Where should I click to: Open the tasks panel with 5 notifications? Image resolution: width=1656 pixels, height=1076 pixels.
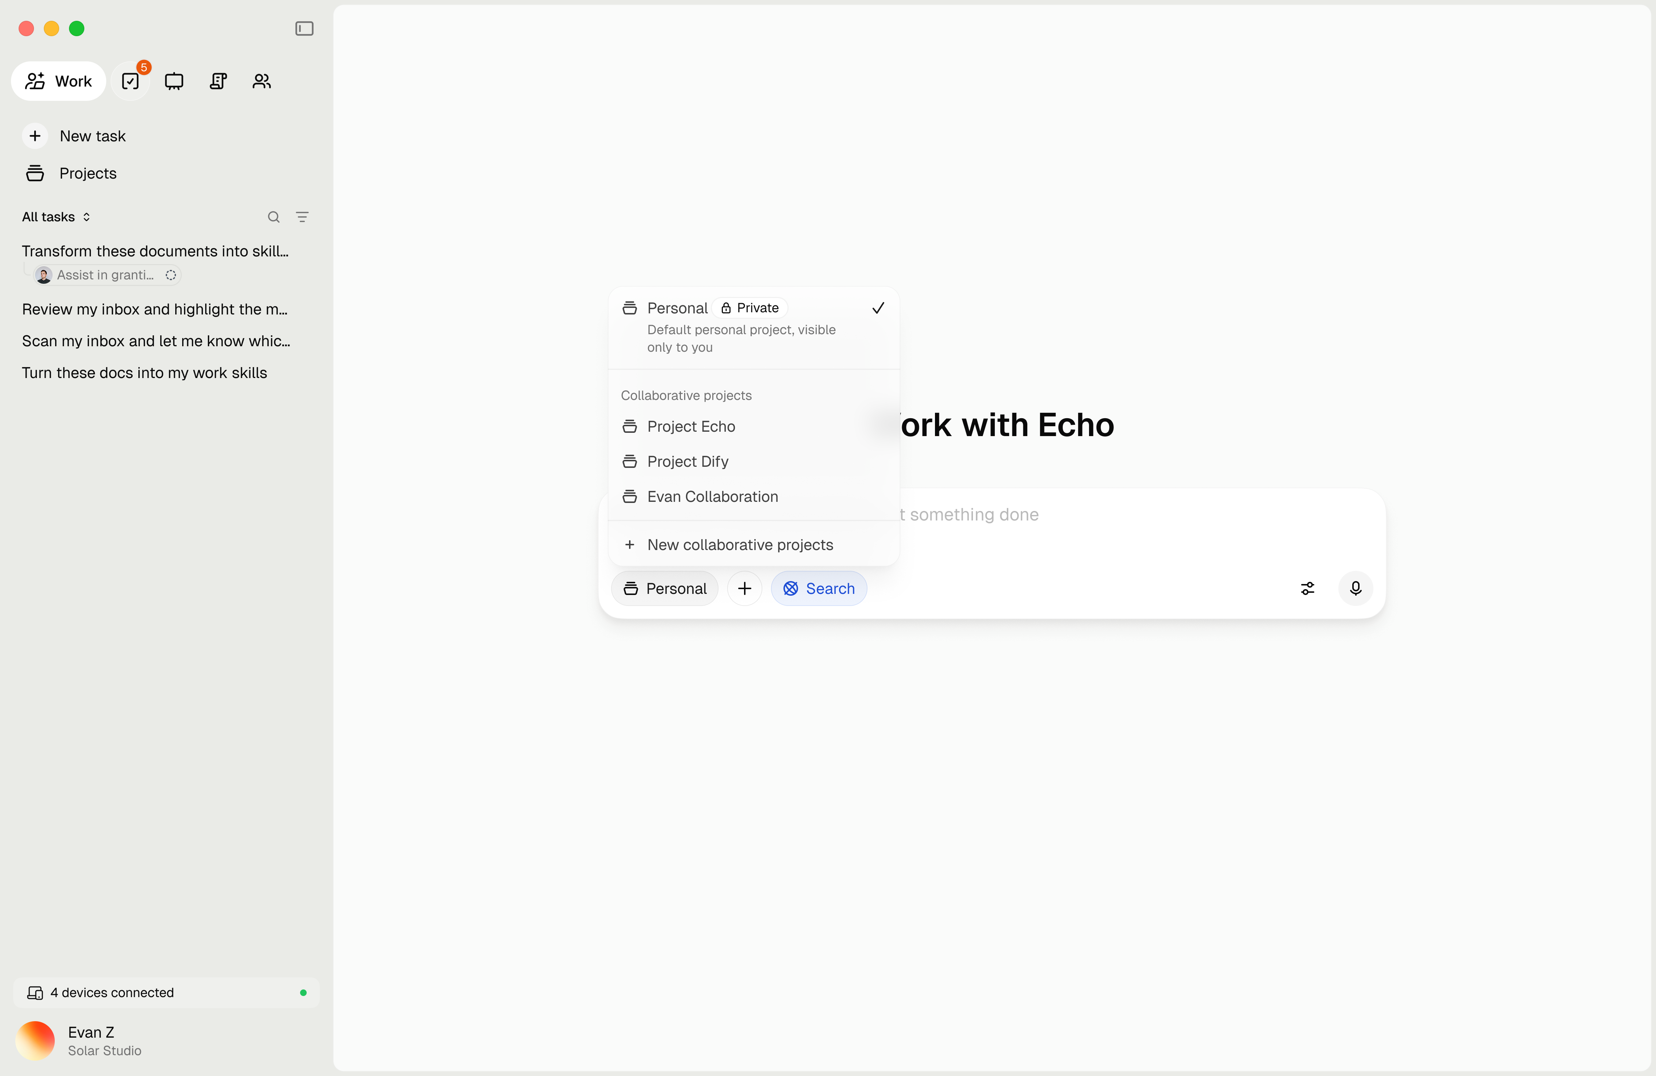131,81
